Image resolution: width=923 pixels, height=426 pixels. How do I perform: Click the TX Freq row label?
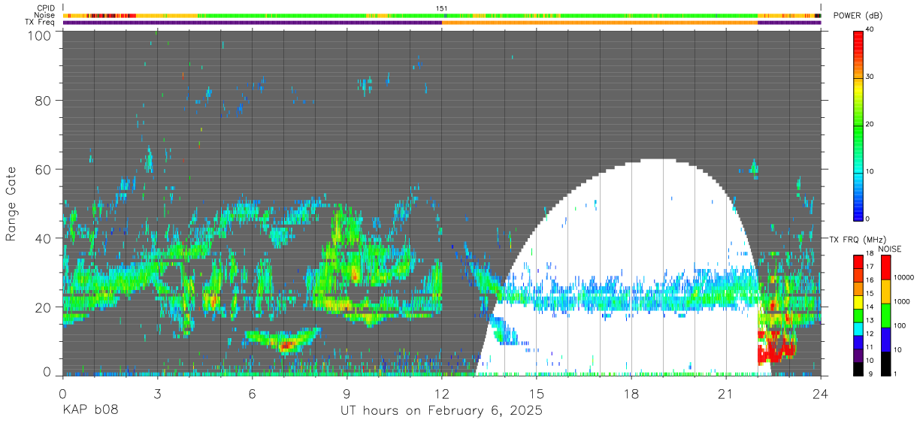(x=41, y=23)
